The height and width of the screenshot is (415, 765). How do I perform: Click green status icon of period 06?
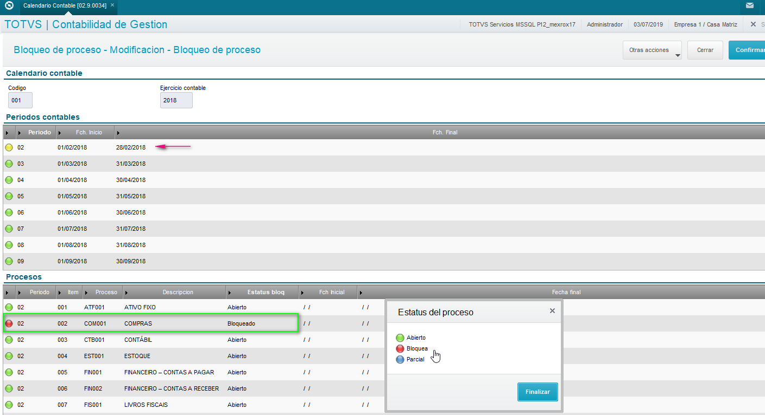9,212
